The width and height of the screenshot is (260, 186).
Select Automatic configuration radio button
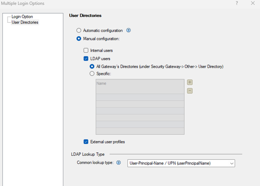(x=79, y=31)
